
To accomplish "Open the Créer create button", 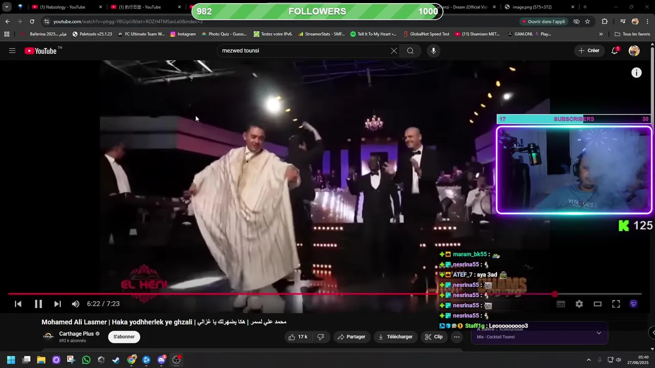I will 588,51.
